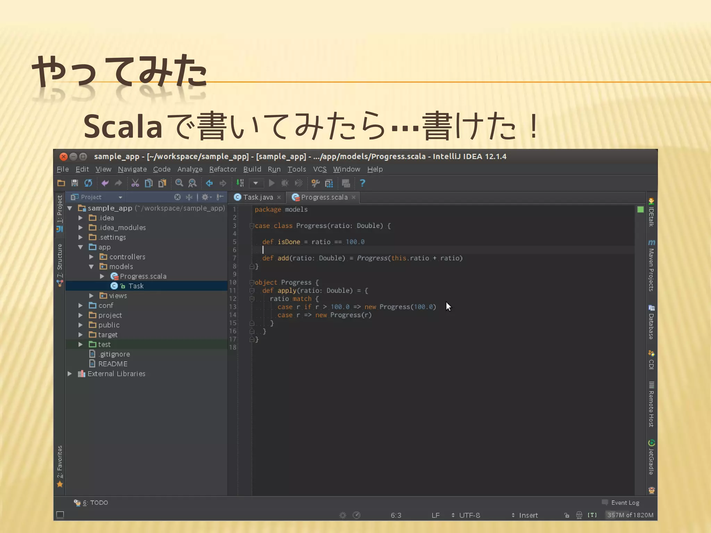The height and width of the screenshot is (533, 711).
Task: Click the Open folder toolbar icon
Action: point(61,183)
